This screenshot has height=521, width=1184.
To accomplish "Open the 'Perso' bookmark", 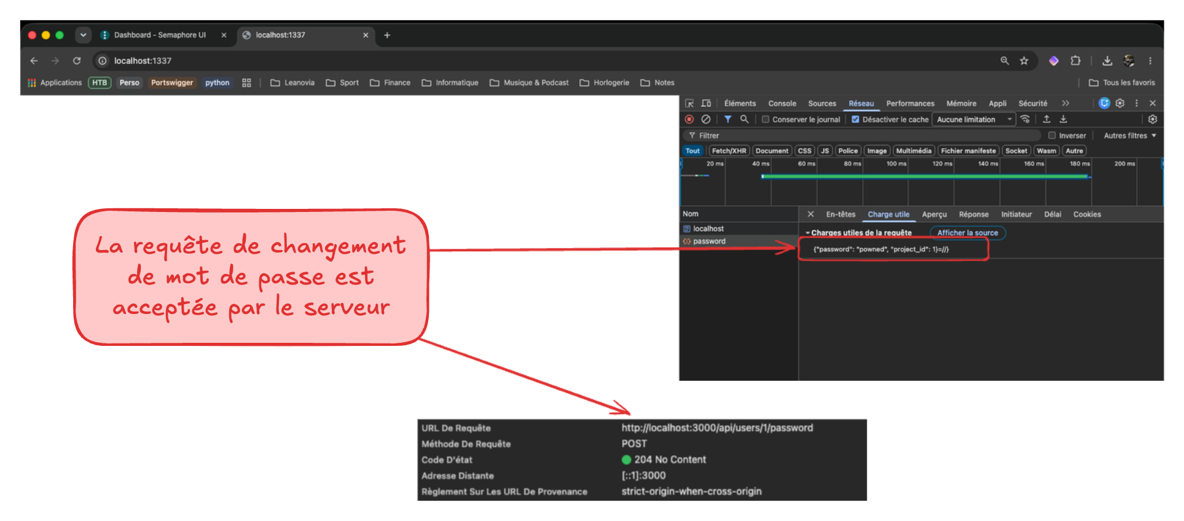I will [x=129, y=83].
